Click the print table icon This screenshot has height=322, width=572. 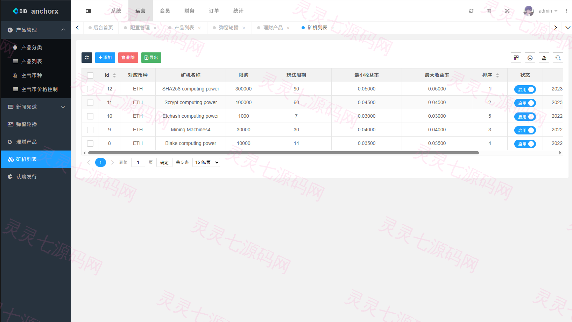pos(530,58)
